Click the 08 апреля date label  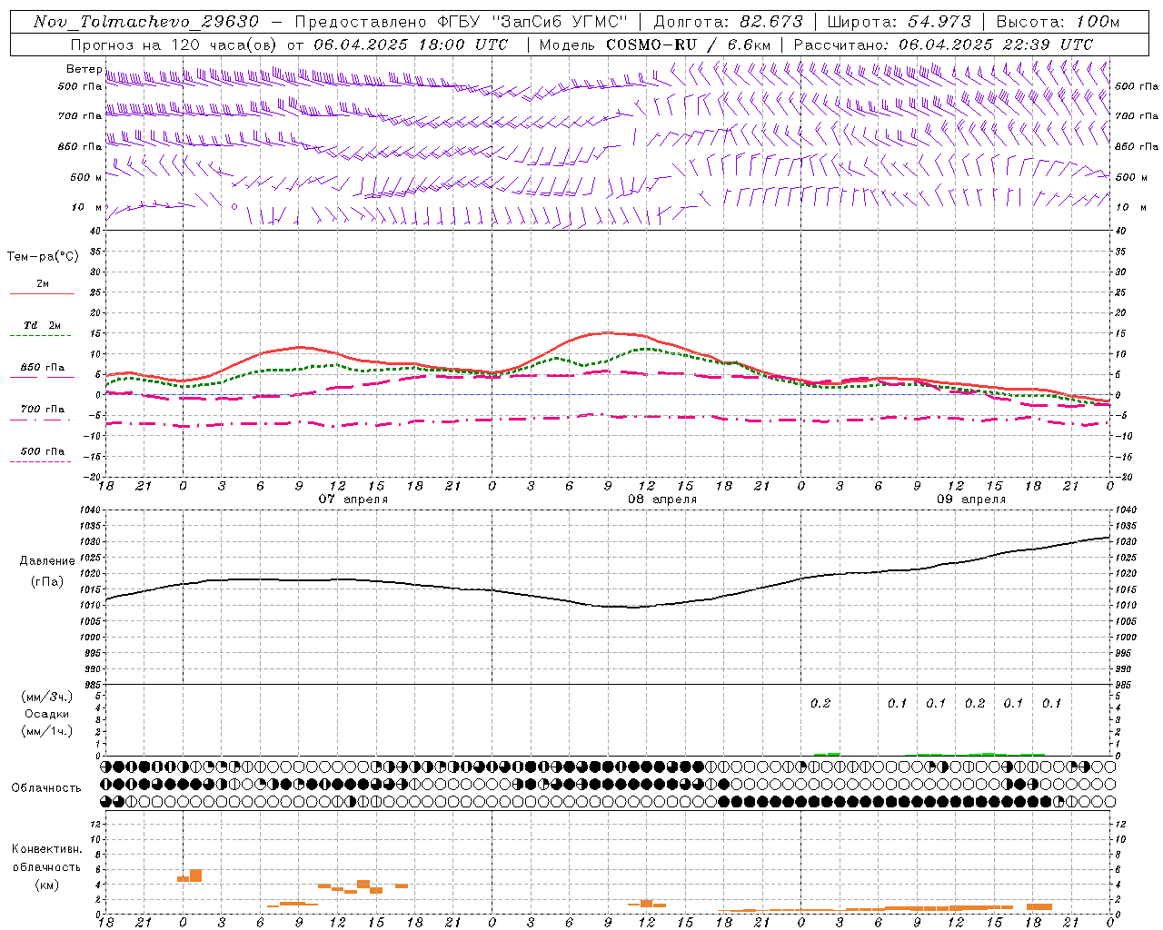tap(662, 500)
